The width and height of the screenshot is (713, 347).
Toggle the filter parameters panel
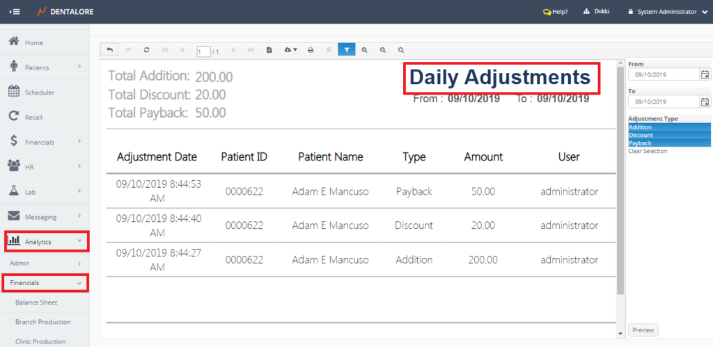point(346,50)
